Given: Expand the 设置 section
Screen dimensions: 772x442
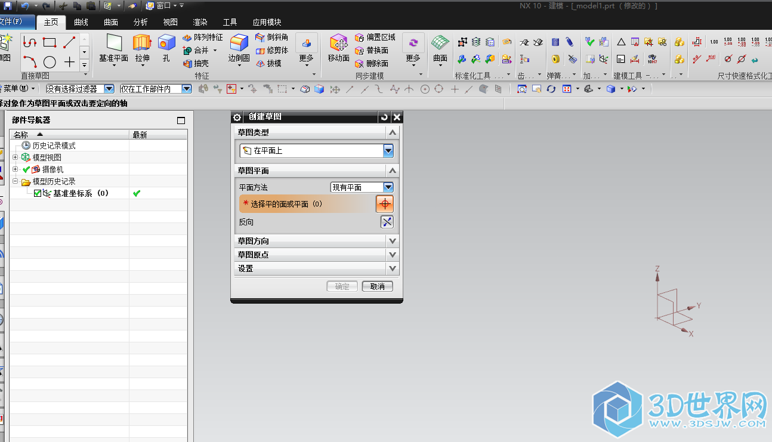Looking at the screenshot, I should 392,268.
